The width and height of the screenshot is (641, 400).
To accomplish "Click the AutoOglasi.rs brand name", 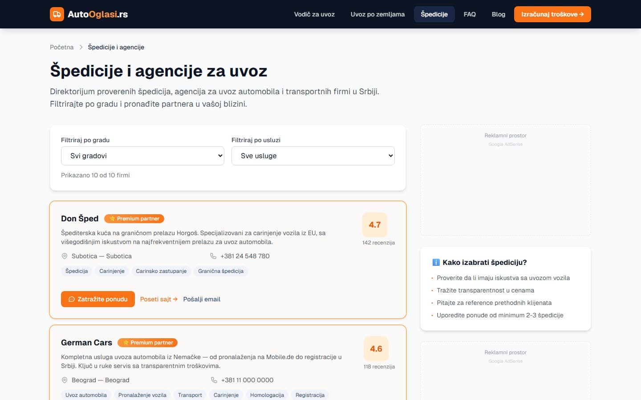I will pyautogui.click(x=98, y=14).
